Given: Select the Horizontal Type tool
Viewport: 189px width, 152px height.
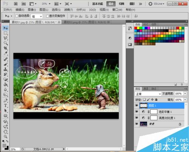Looking at the screenshot, I should (x=6, y=105).
